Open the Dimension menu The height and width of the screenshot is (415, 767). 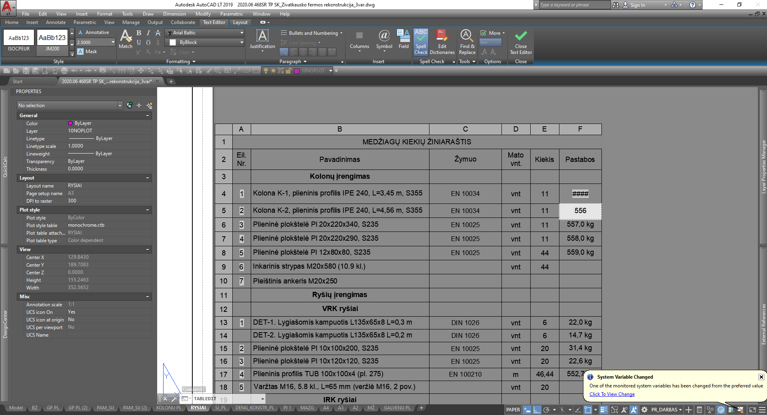pos(174,14)
